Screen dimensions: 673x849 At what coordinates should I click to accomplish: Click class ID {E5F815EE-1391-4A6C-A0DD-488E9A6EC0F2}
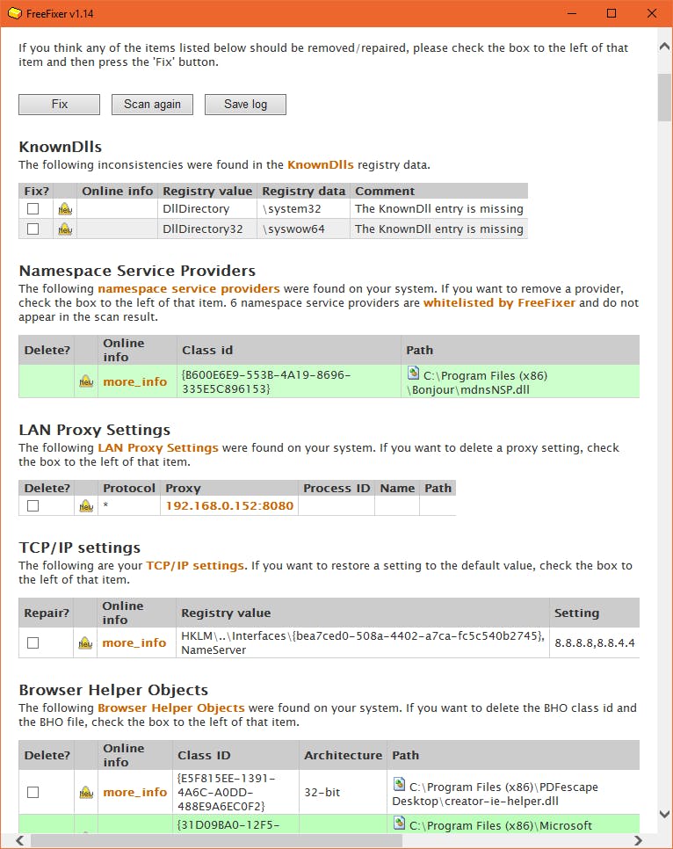227,792
